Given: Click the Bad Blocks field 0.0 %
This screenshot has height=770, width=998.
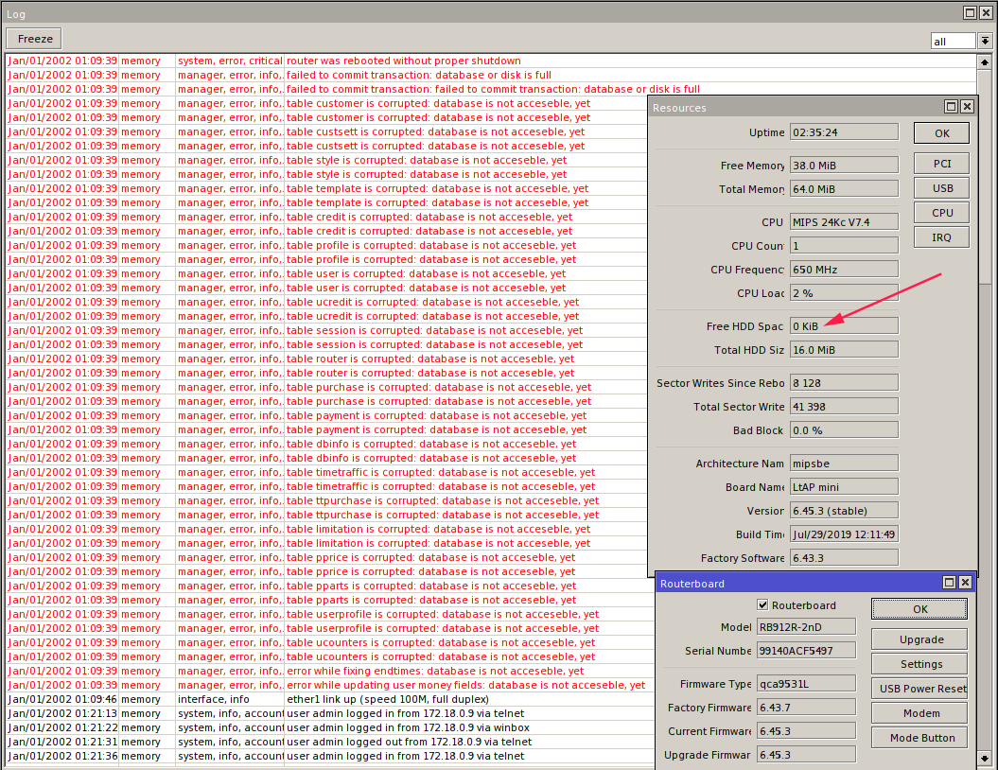Looking at the screenshot, I should [x=844, y=430].
